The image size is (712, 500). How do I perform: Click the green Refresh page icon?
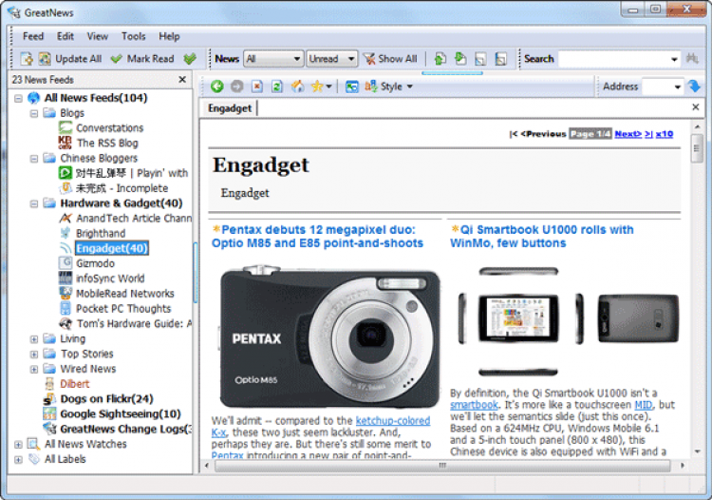[x=277, y=86]
